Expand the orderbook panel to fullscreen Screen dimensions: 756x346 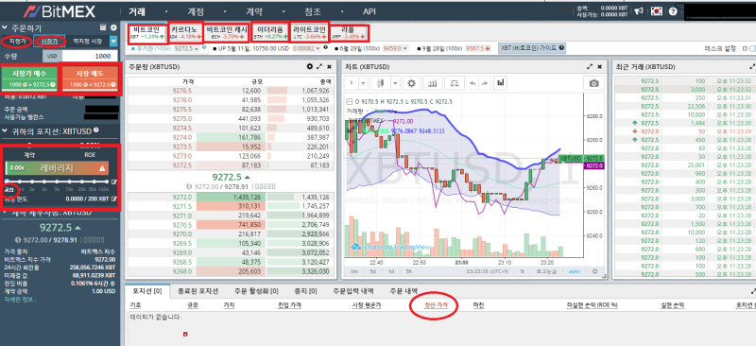click(319, 66)
